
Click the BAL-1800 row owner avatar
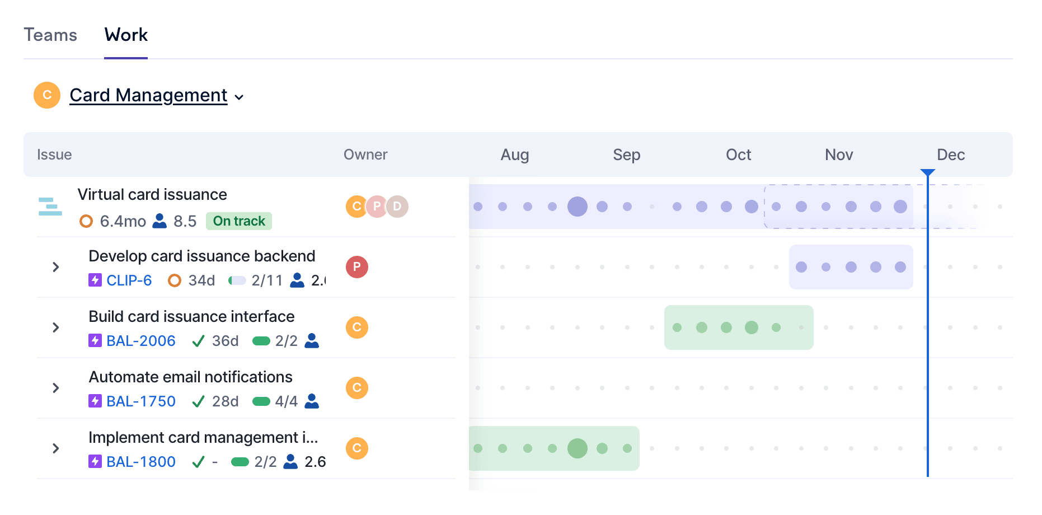pos(356,448)
